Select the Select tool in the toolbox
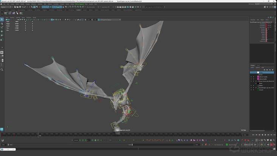The height and width of the screenshot is (156, 277). [x=2, y=19]
